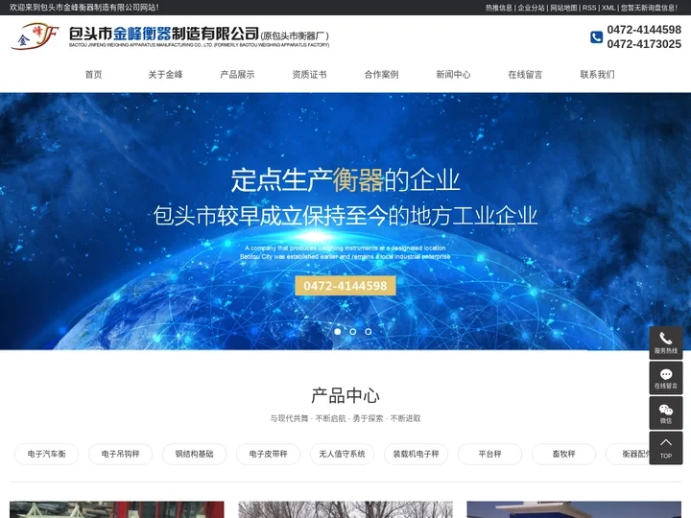Open 产品展示 navigation item
This screenshot has height=518, width=691.
[237, 75]
